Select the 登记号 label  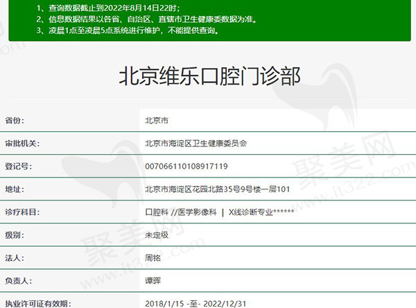coord(18,166)
